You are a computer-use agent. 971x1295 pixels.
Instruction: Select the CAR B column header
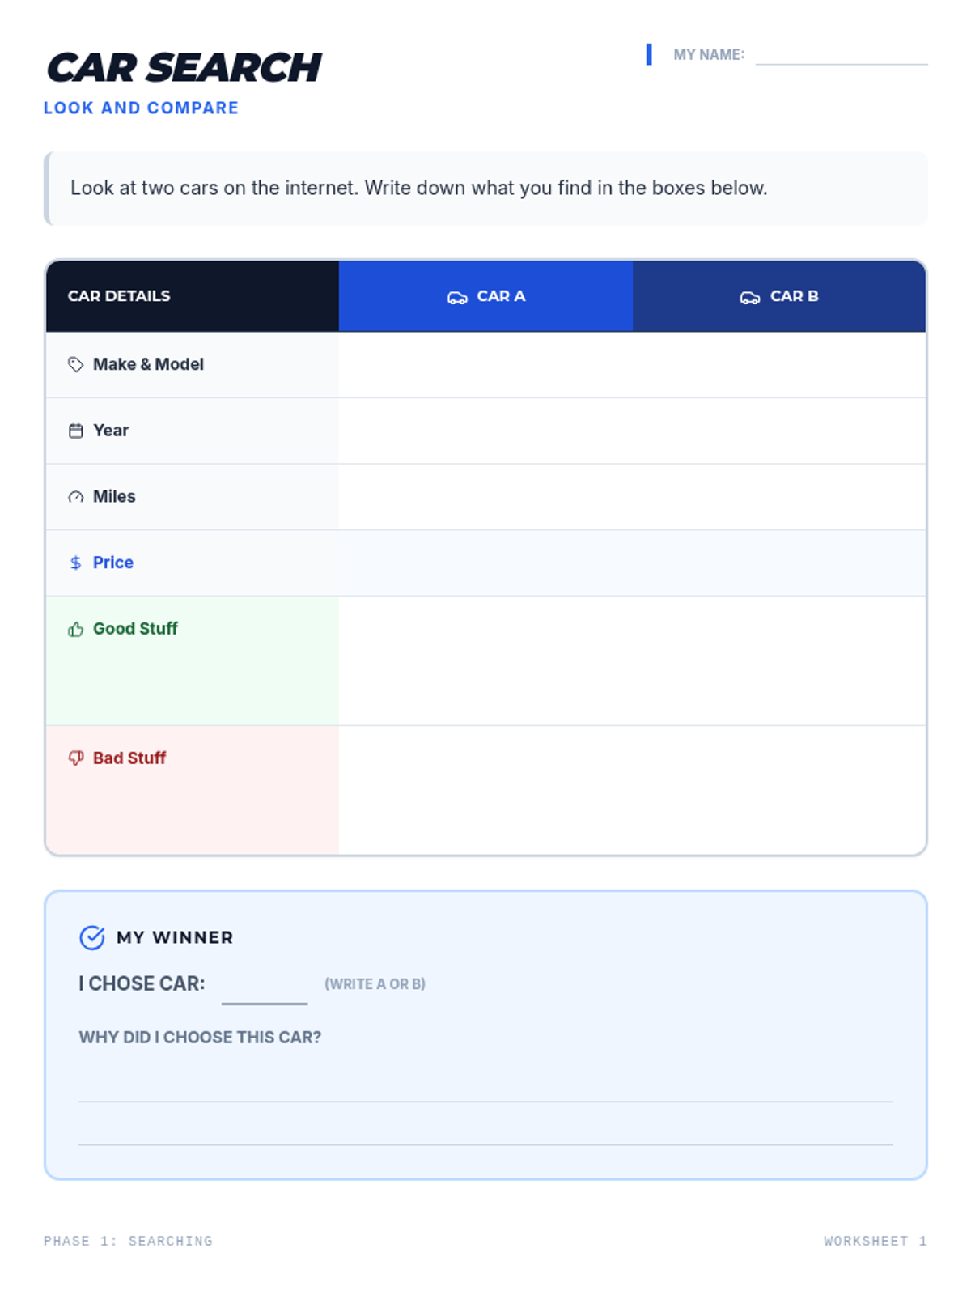[x=779, y=296]
